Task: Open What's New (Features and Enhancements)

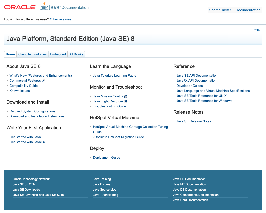Action: coord(41,76)
